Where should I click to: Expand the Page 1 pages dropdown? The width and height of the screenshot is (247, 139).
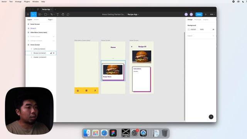(51, 20)
